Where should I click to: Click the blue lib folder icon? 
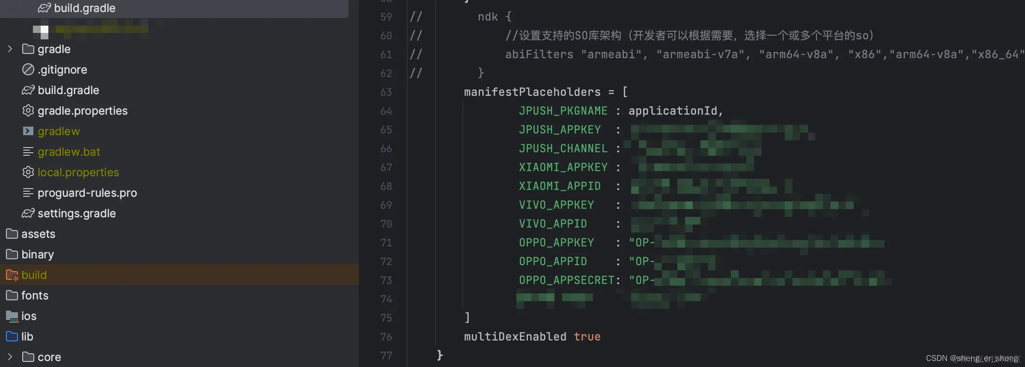pos(12,337)
